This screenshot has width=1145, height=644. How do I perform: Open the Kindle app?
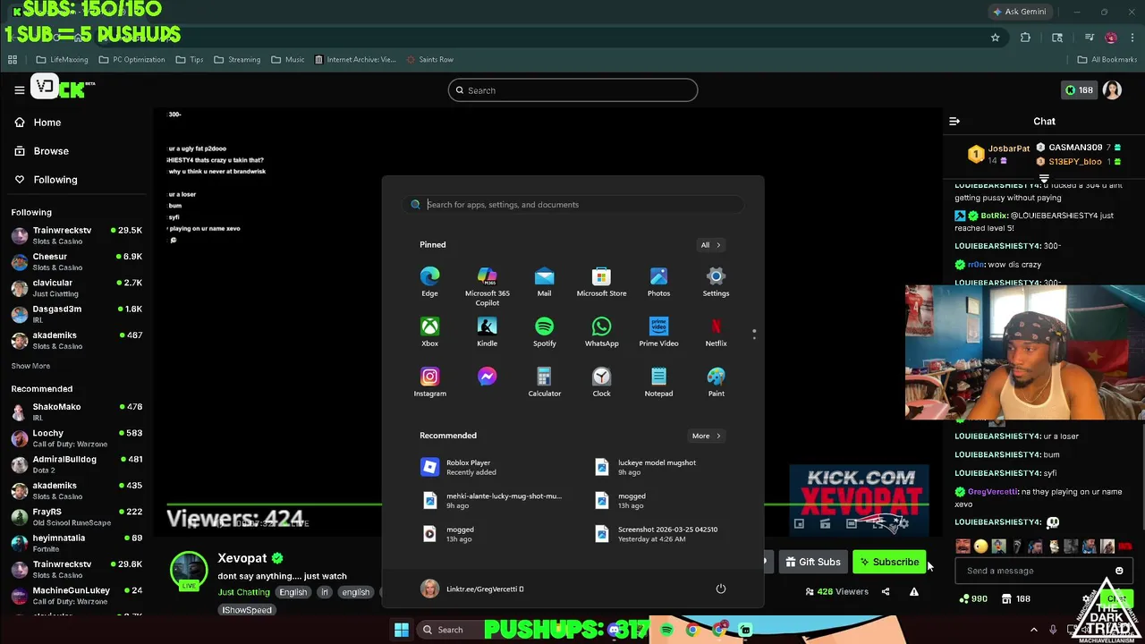[487, 331]
